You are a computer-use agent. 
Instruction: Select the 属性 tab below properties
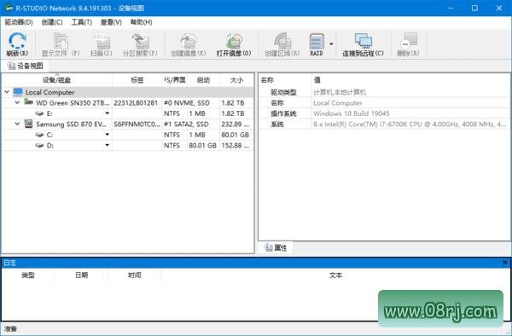[276, 247]
